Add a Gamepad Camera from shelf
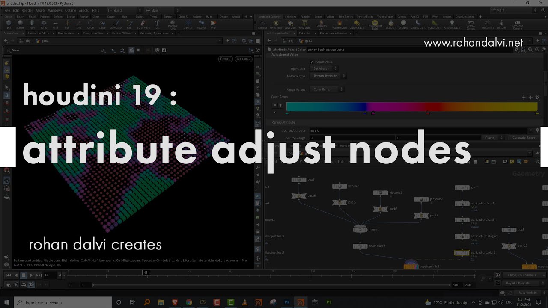Image resolution: width=548 pixels, height=308 pixels. coord(517,25)
